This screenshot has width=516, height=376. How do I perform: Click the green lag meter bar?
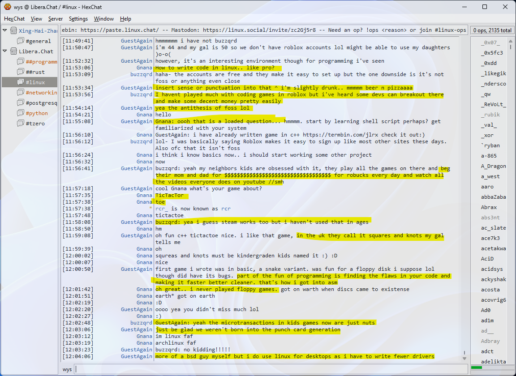[477, 368]
